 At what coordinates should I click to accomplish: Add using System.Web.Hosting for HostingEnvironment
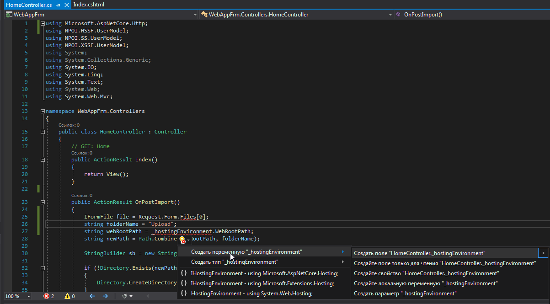pos(264,293)
